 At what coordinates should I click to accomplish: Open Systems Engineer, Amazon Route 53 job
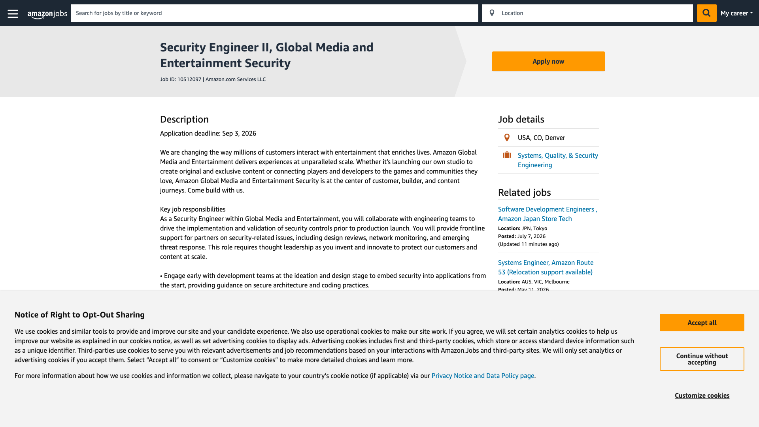[x=546, y=267]
